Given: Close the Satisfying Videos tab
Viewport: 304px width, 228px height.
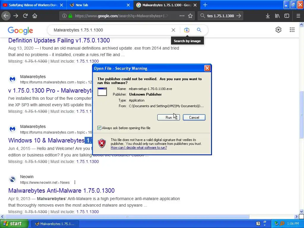Looking at the screenshot, I should point(61,5).
